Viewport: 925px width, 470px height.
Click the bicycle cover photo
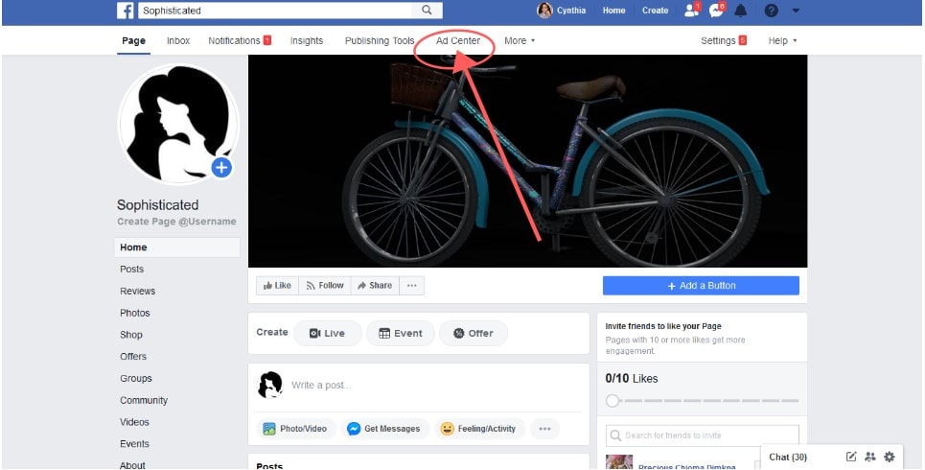pos(527,161)
